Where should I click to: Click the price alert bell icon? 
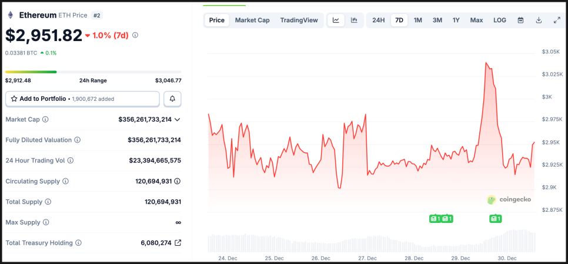(172, 99)
